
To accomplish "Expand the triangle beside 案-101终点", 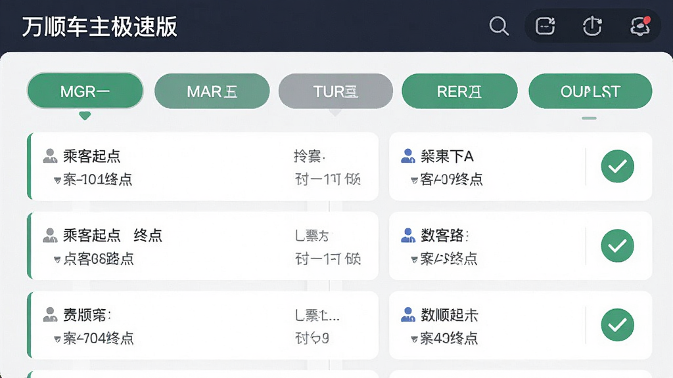I will tap(57, 180).
